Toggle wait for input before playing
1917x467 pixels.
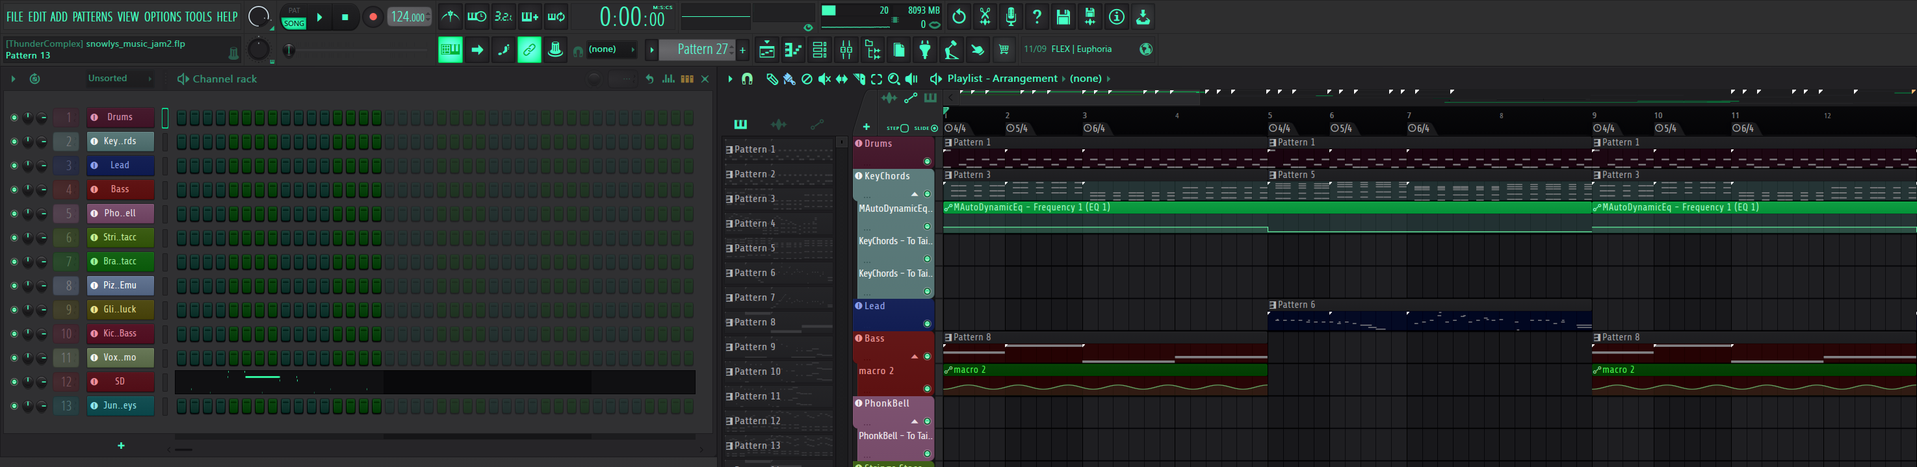(x=476, y=16)
